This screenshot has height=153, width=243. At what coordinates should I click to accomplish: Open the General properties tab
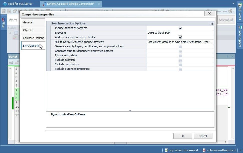coord(33,22)
